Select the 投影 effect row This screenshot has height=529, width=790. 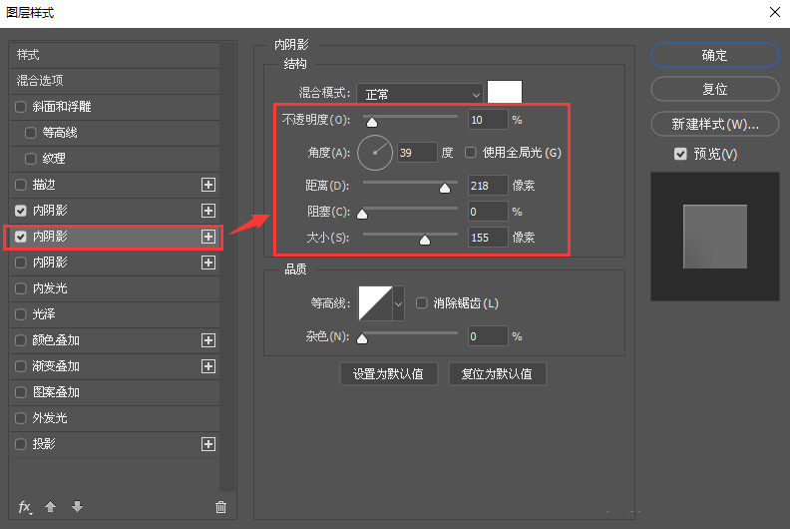pos(115,444)
